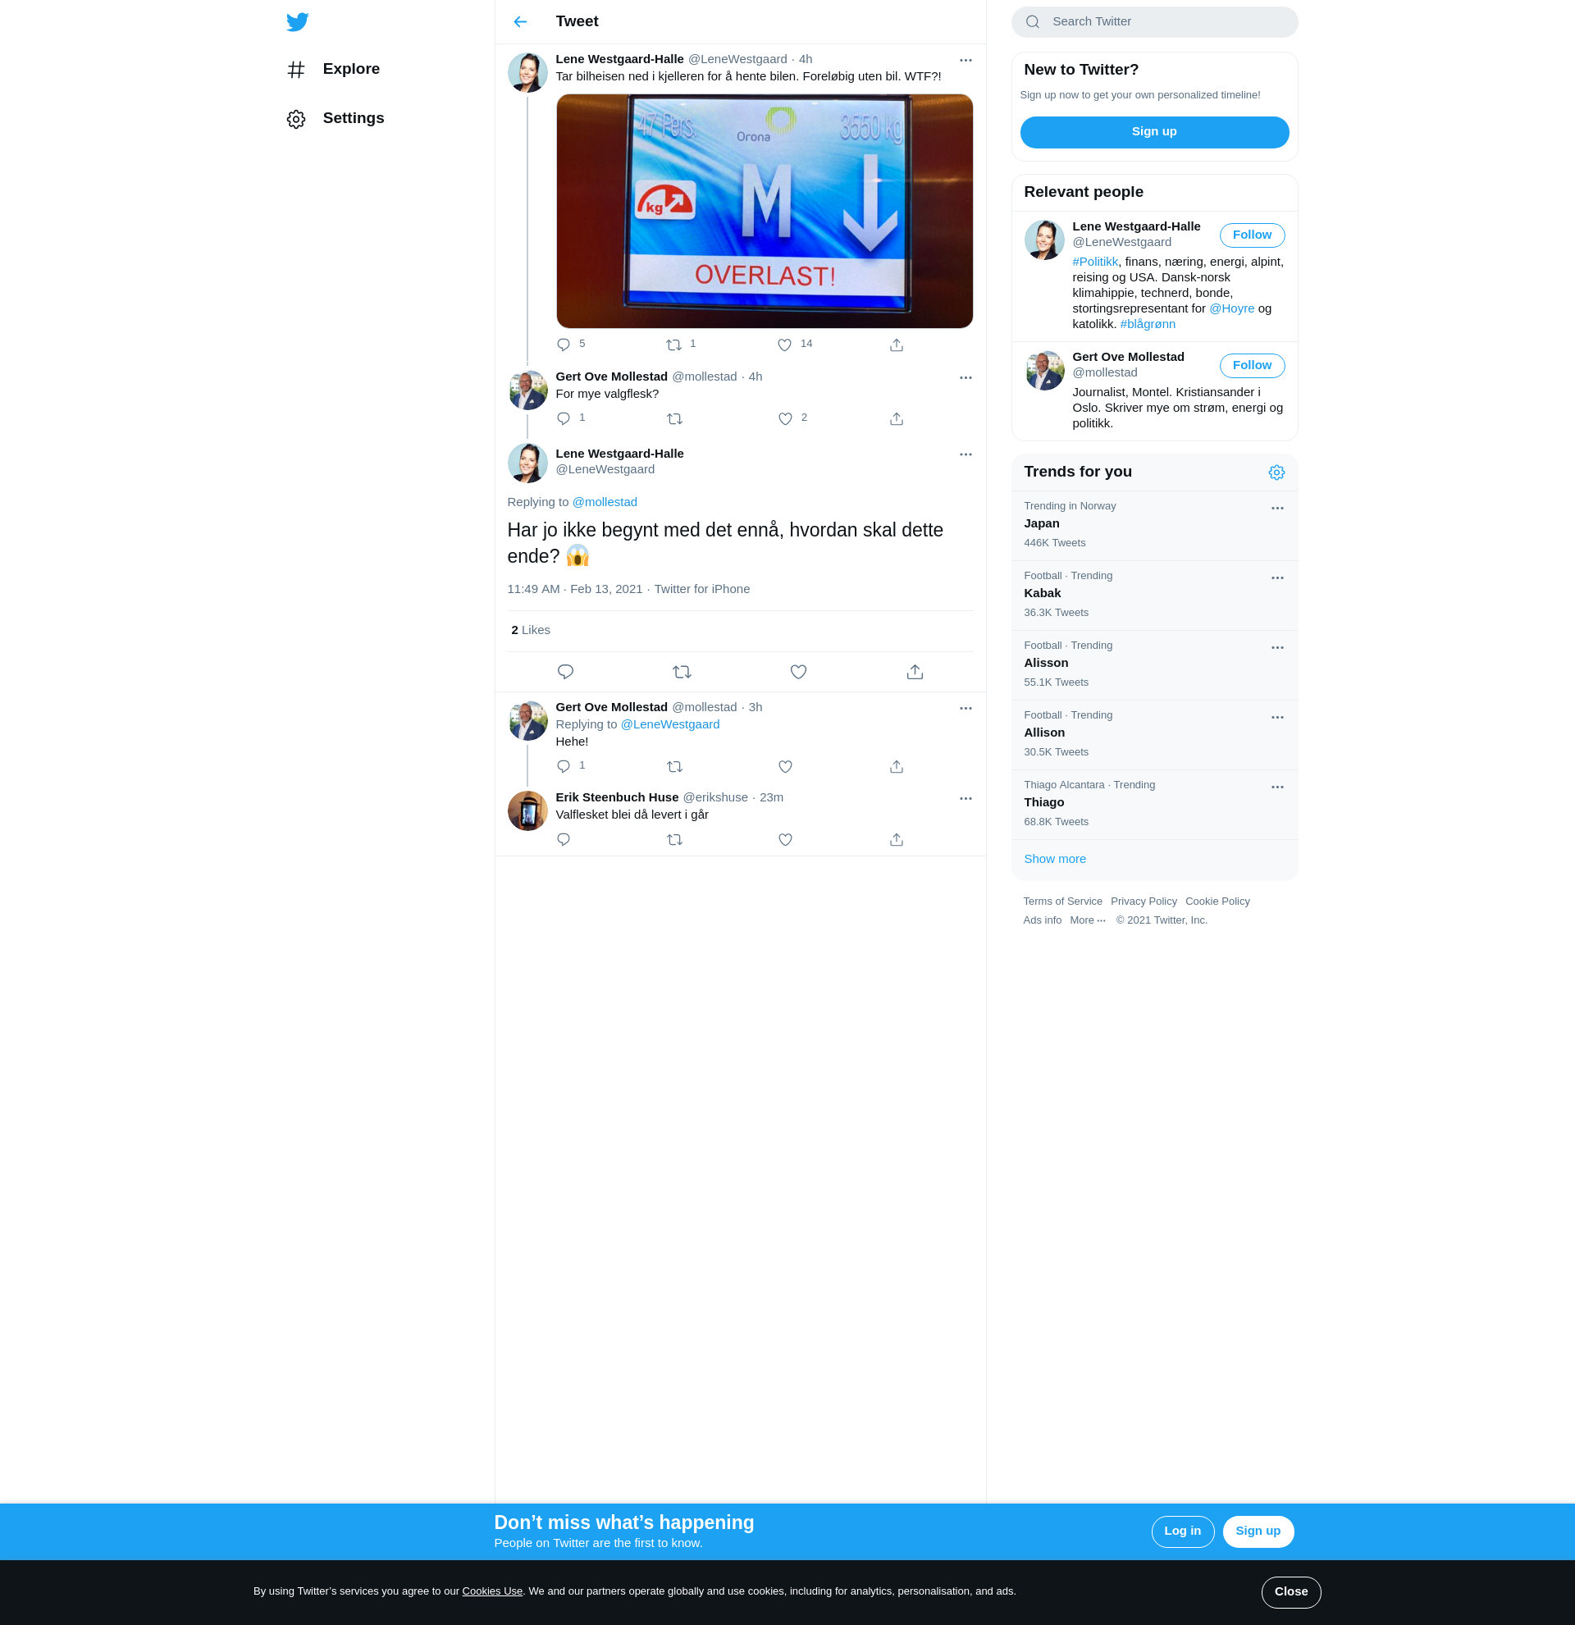Click the search magnifier icon
1575x1625 pixels.
[1033, 21]
